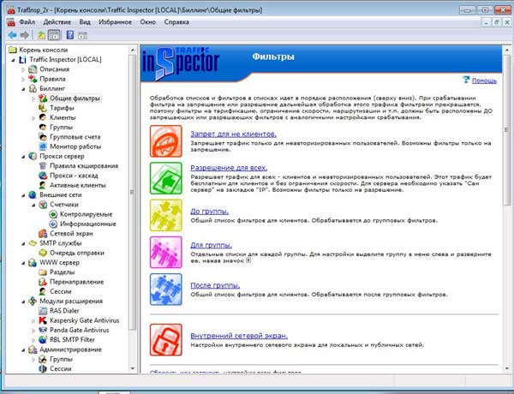Viewport: 514px width, 394px height.
Task: Collapse the Биллинг tree node
Action: tap(23, 89)
